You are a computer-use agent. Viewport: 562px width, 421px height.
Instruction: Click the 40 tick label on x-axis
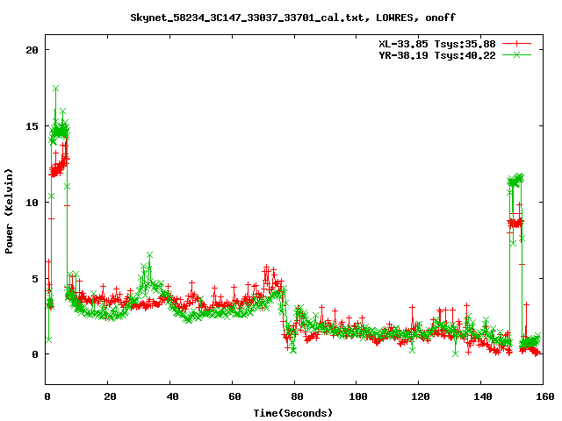[x=170, y=396]
